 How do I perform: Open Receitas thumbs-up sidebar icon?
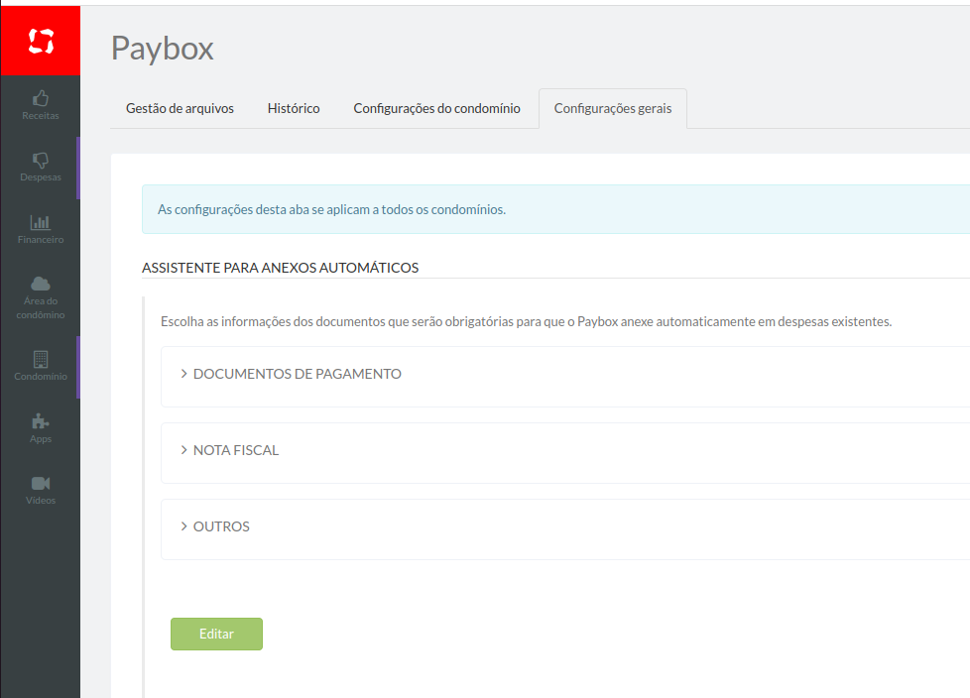(41, 98)
